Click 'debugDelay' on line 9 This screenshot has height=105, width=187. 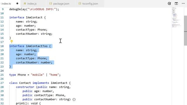pos(18,9)
